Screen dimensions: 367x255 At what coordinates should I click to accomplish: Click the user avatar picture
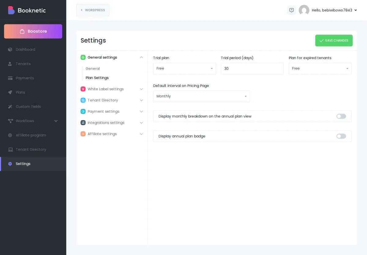[x=304, y=10]
